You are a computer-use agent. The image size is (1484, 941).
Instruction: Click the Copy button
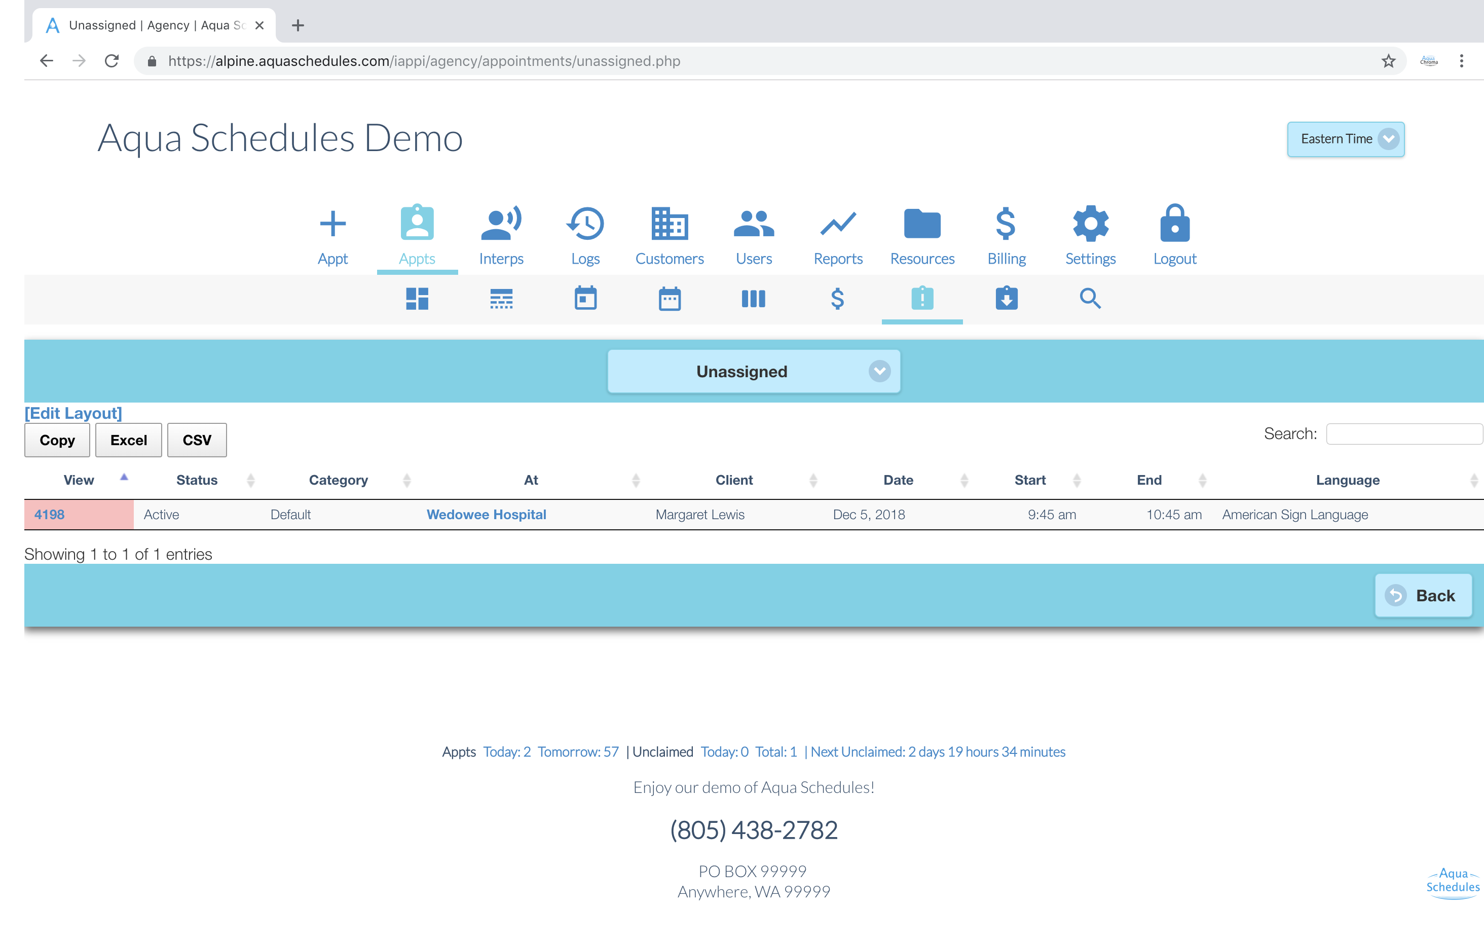tap(57, 440)
